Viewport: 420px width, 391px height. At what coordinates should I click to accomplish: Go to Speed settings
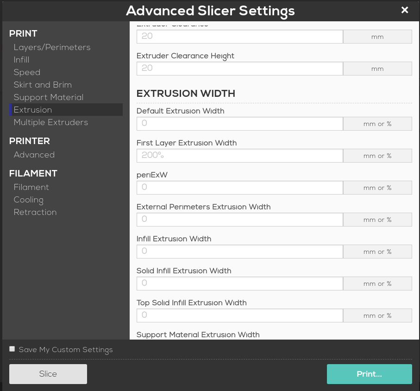pyautogui.click(x=27, y=72)
